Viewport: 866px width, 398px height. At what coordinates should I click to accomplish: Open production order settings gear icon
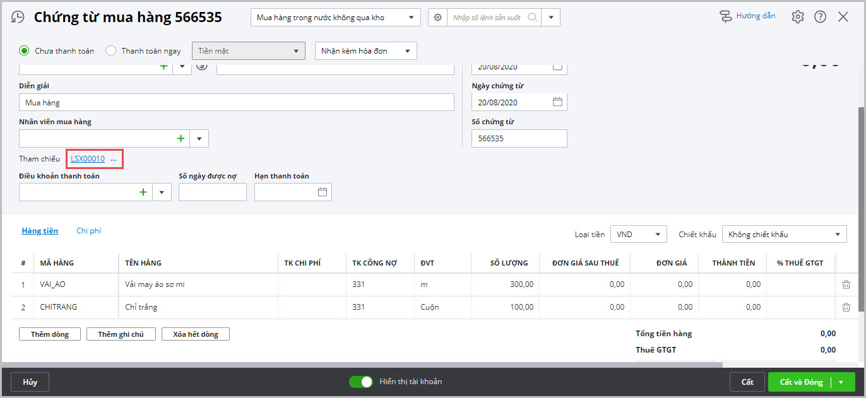click(437, 18)
